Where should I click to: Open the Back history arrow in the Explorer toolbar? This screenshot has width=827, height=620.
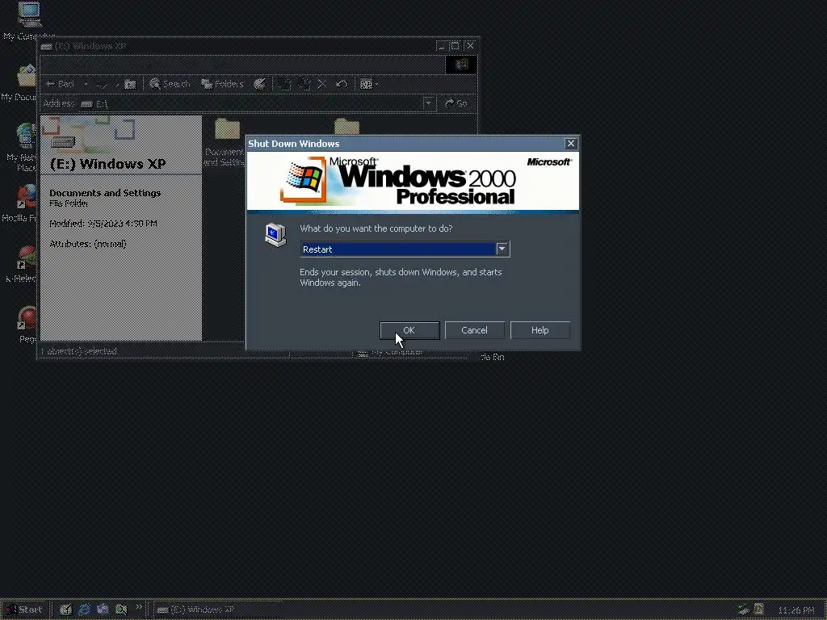tap(86, 84)
